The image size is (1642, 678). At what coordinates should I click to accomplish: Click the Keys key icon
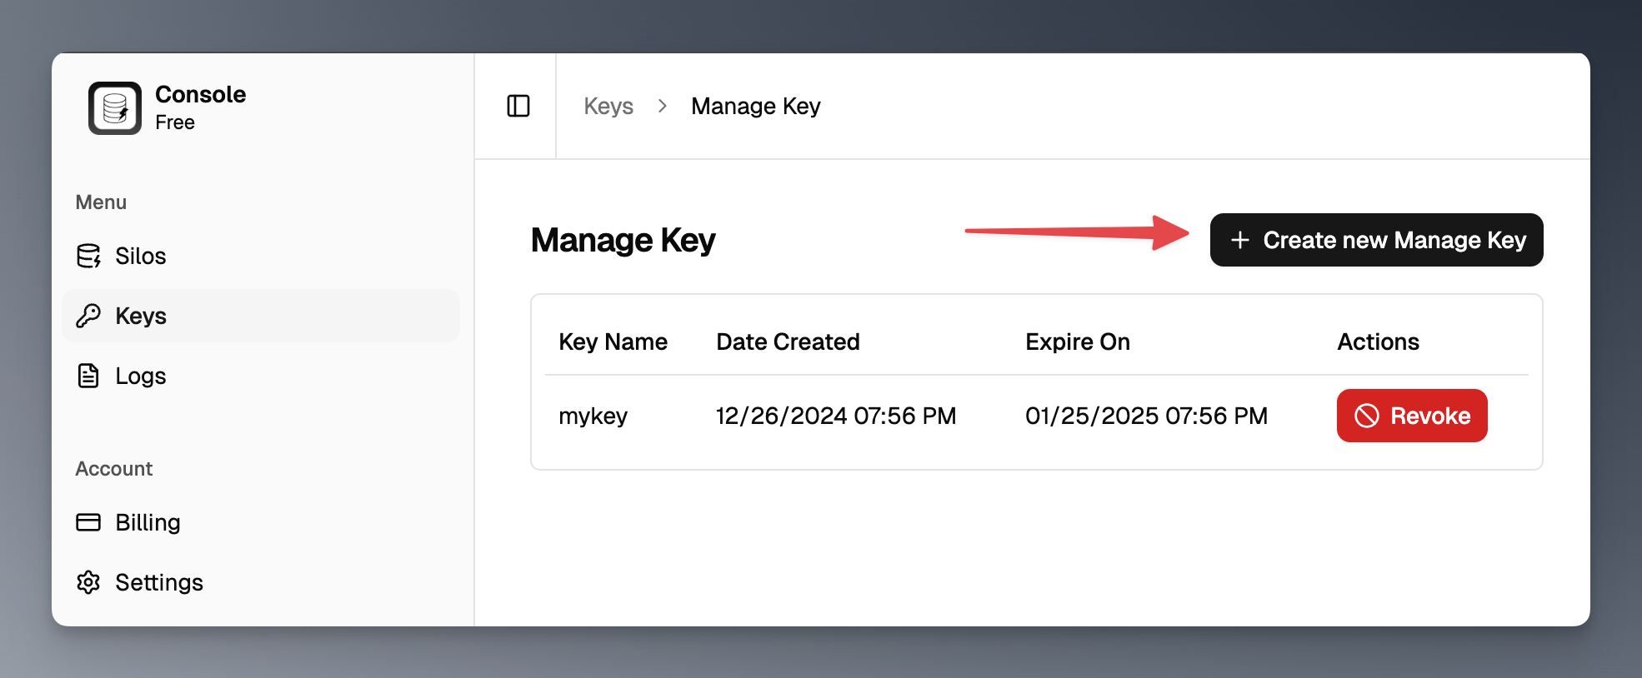(88, 316)
